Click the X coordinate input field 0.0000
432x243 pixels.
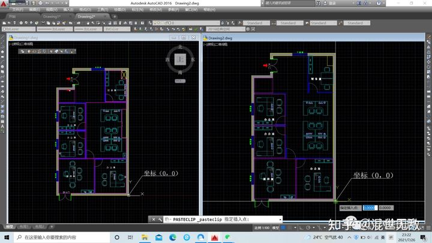[370, 208]
